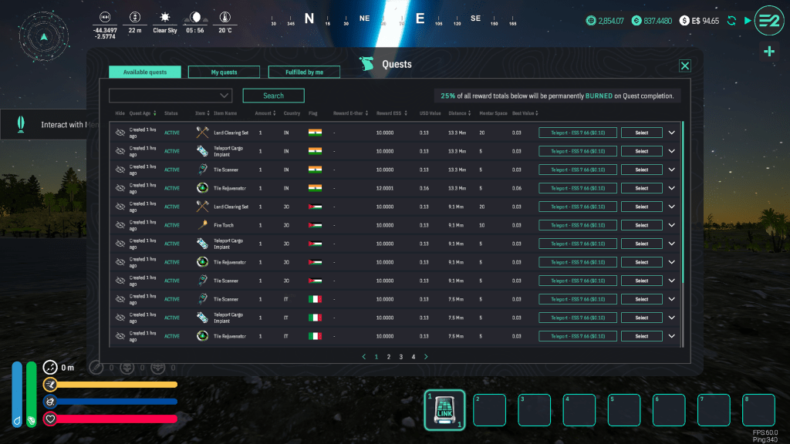
Task: Expand the India Tile Scanner row
Action: pyautogui.click(x=672, y=170)
